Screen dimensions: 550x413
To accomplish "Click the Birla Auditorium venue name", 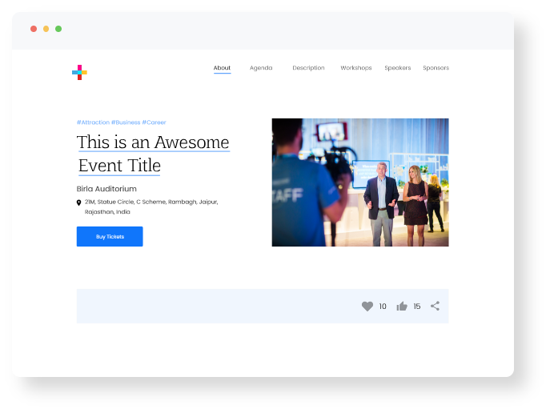I will tap(106, 189).
